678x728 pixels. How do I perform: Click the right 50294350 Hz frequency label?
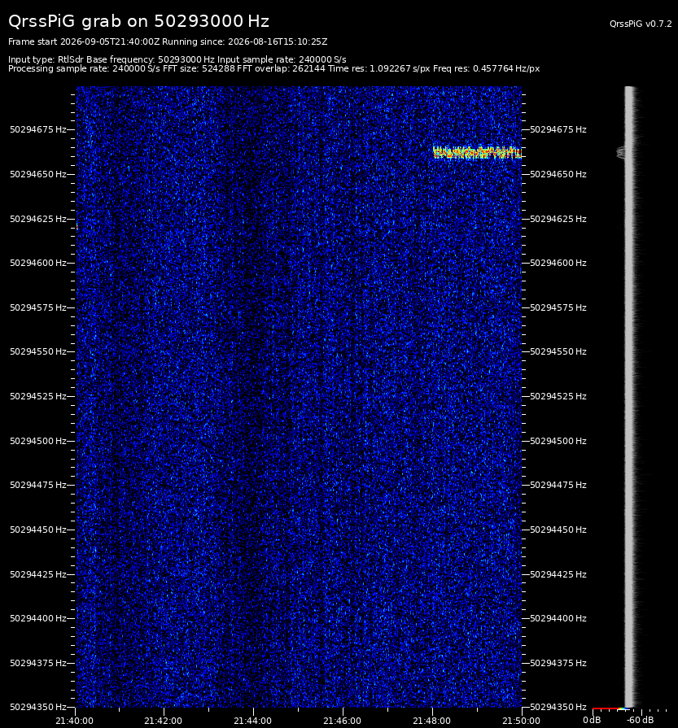(x=558, y=707)
